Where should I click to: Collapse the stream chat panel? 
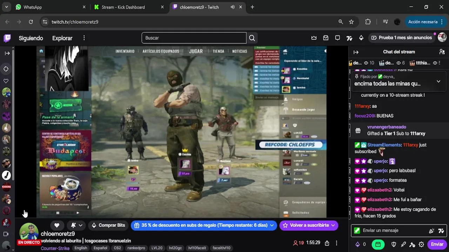click(356, 52)
